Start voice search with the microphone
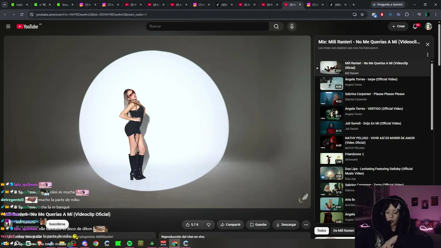 click(292, 27)
